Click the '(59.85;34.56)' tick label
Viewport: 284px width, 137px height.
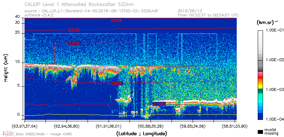pos(193,126)
